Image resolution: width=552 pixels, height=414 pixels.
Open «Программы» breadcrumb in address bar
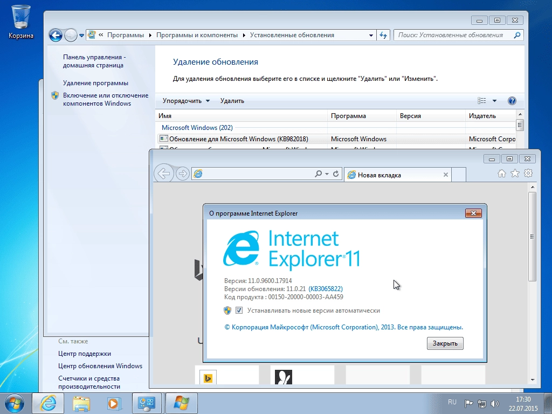click(125, 35)
